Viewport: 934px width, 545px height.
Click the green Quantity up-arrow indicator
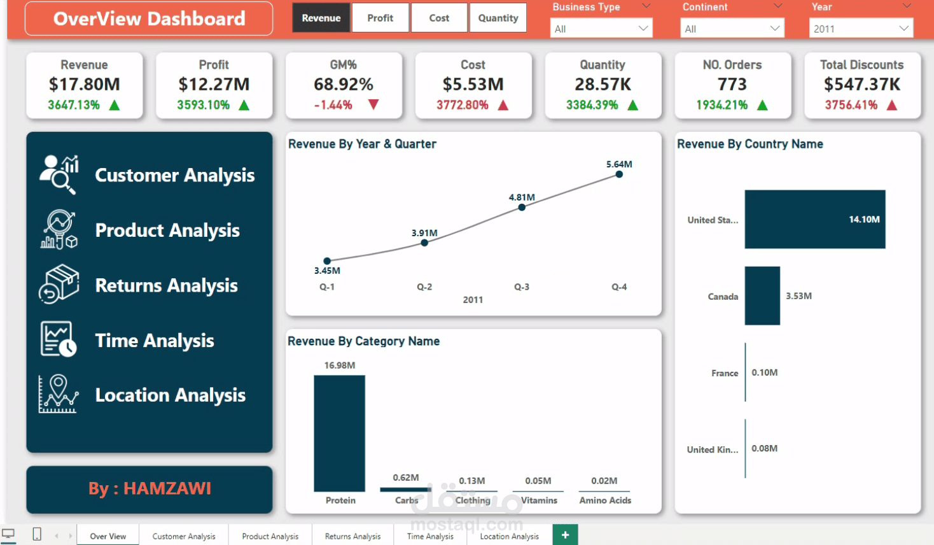[633, 105]
